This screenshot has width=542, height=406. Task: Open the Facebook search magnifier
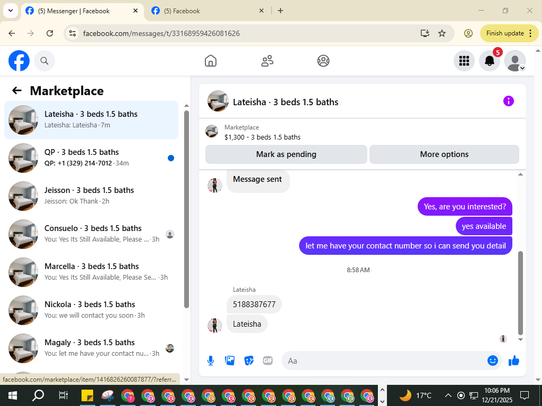[x=44, y=61]
